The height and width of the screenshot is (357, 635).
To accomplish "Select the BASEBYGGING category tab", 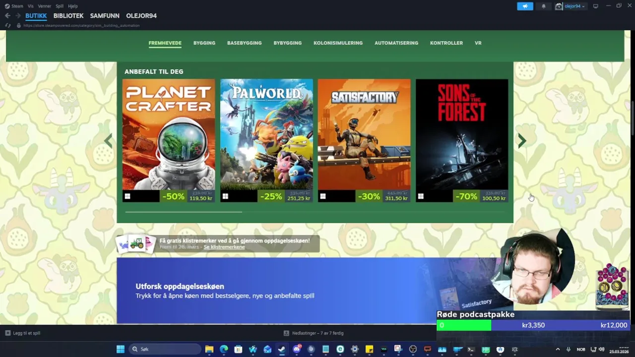I will pyautogui.click(x=245, y=43).
